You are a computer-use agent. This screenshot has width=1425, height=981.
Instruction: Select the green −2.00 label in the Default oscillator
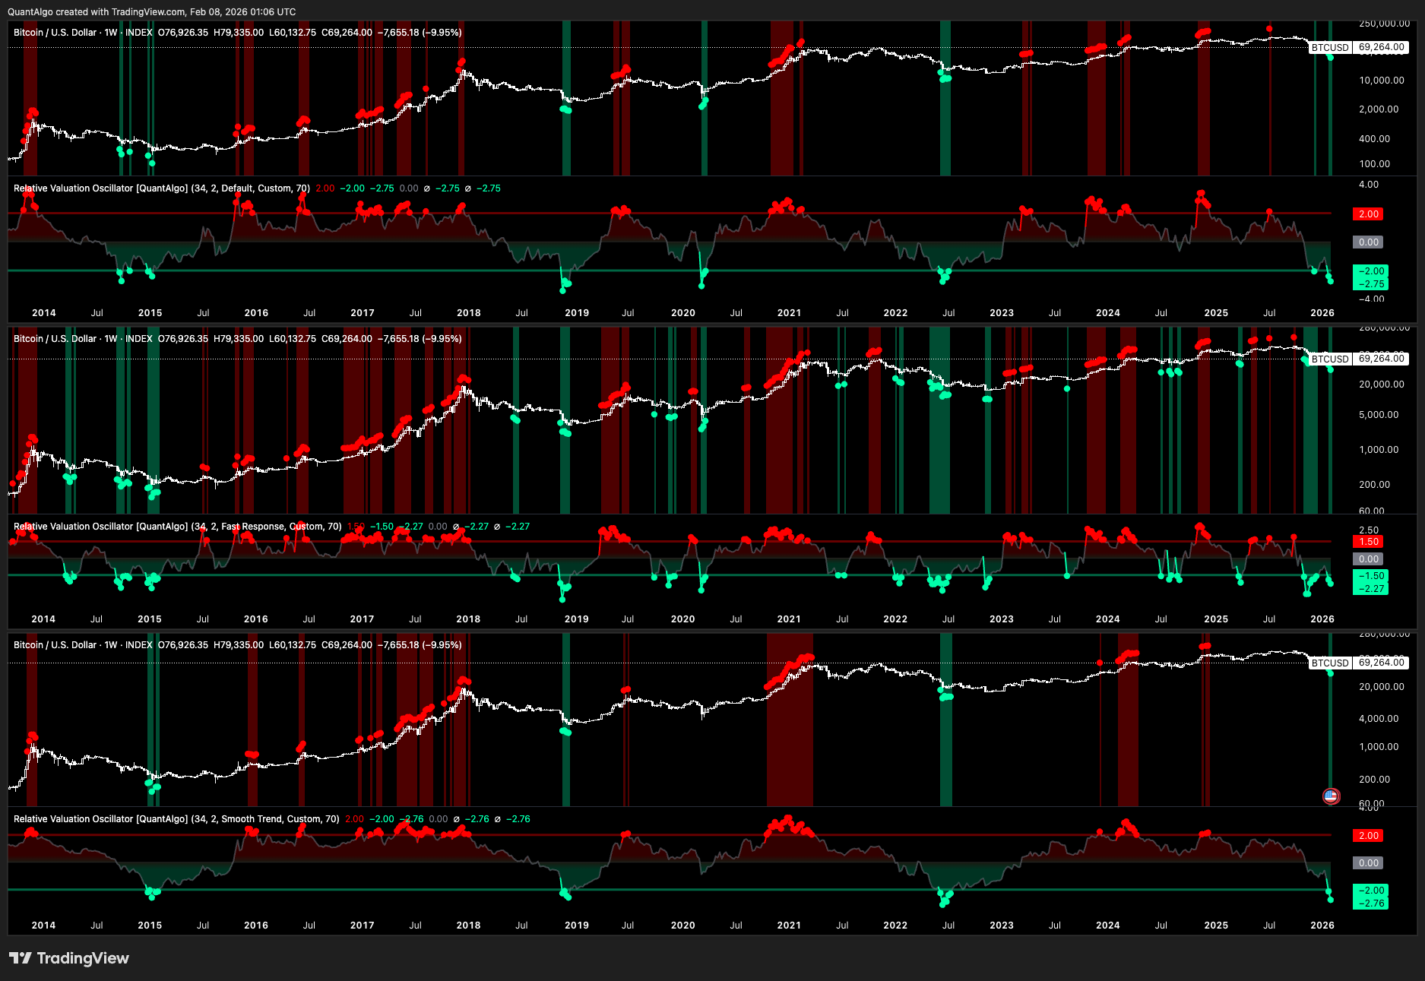tap(1371, 271)
